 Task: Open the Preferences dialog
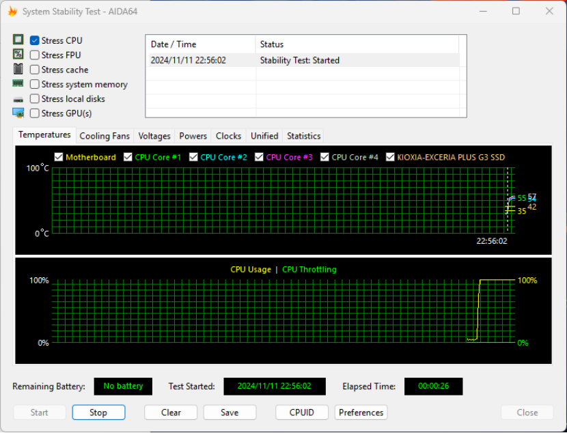pos(361,413)
